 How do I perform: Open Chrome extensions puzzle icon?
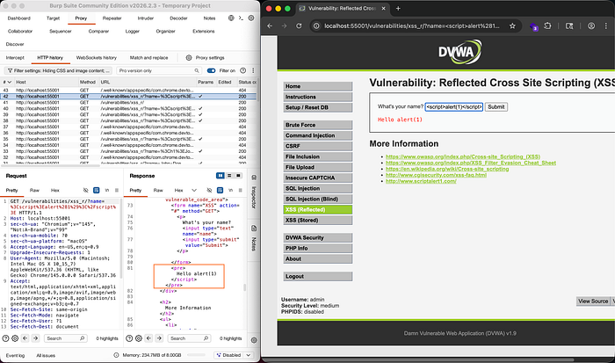[547, 25]
